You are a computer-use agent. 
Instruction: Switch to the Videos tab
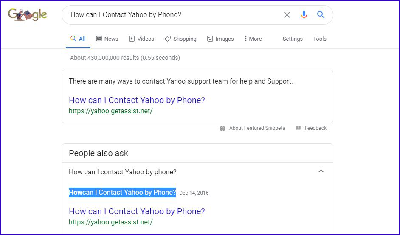(141, 39)
